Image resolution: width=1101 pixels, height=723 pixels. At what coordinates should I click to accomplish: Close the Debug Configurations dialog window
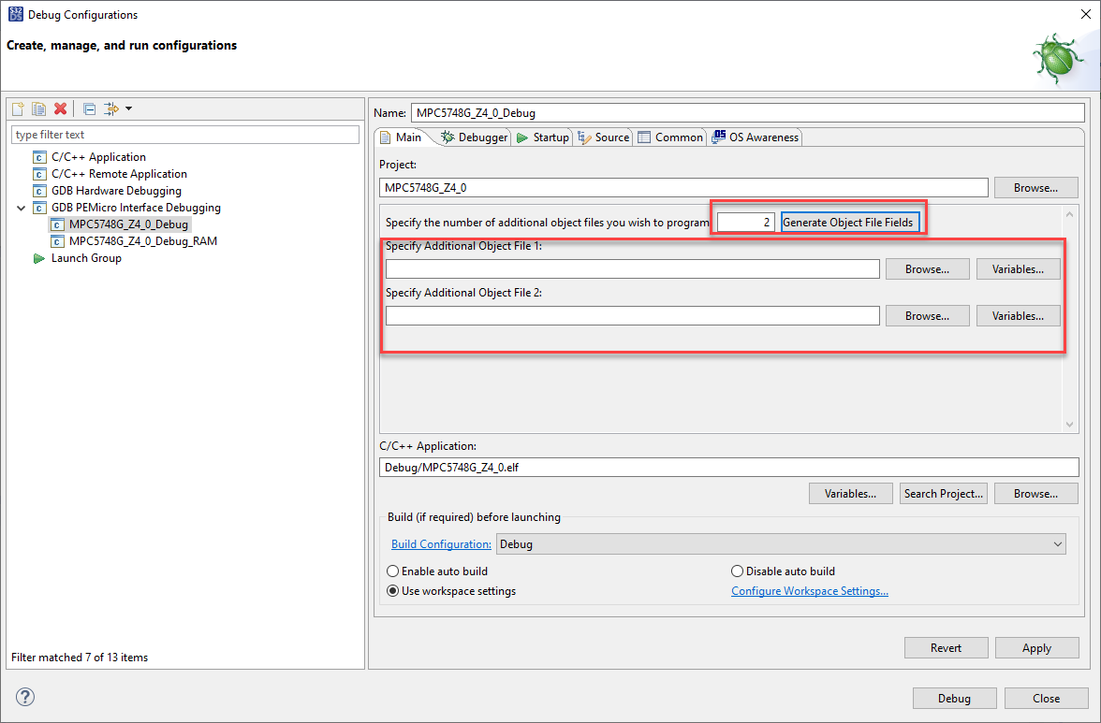coord(1085,14)
